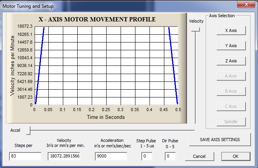
Task: Click the 0.25 time axis label
Action: tap(106, 110)
